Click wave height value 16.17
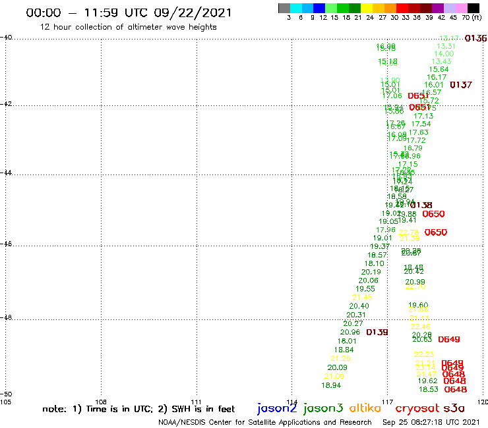Viewport: 488px width, 428px height. click(437, 77)
